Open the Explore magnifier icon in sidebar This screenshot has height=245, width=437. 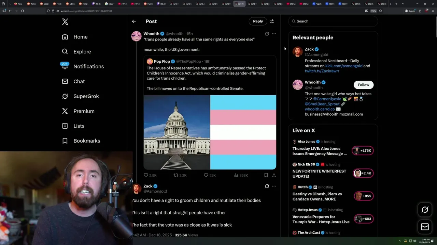[x=65, y=52]
